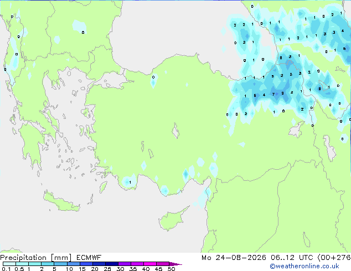This screenshot has width=351, height=271.
Task: Choose the 2 to 5 mm legend swatch
Action: 48,264
